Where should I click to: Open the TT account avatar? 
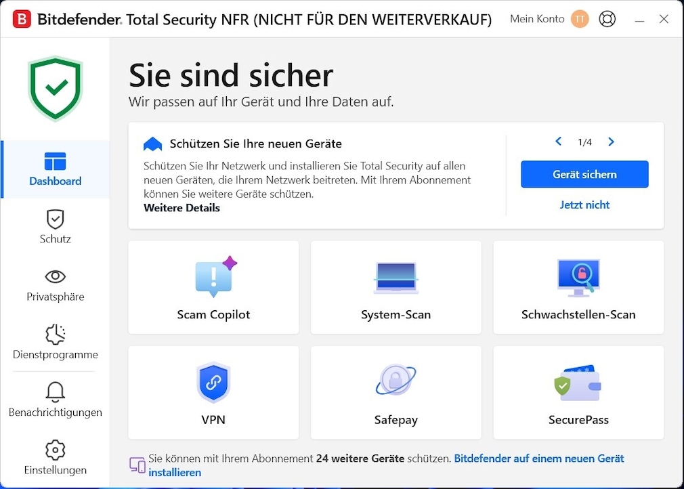click(580, 19)
